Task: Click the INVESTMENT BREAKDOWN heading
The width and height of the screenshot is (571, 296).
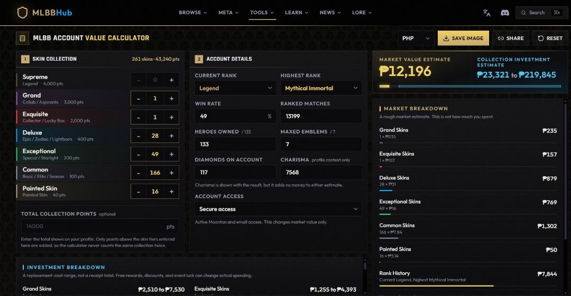Action: click(x=66, y=268)
